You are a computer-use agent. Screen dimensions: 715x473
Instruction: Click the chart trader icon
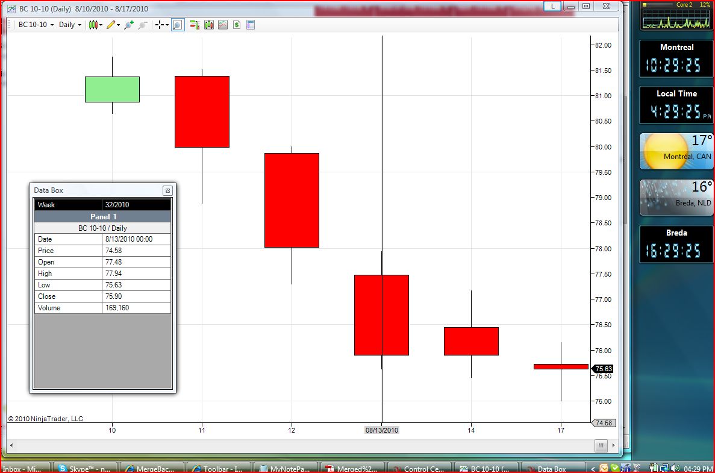click(x=195, y=25)
